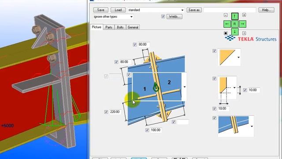Toggle checkbox beside horizontal 10.00 chamfer value
The width and height of the screenshot is (282, 159).
pyautogui.click(x=215, y=109)
